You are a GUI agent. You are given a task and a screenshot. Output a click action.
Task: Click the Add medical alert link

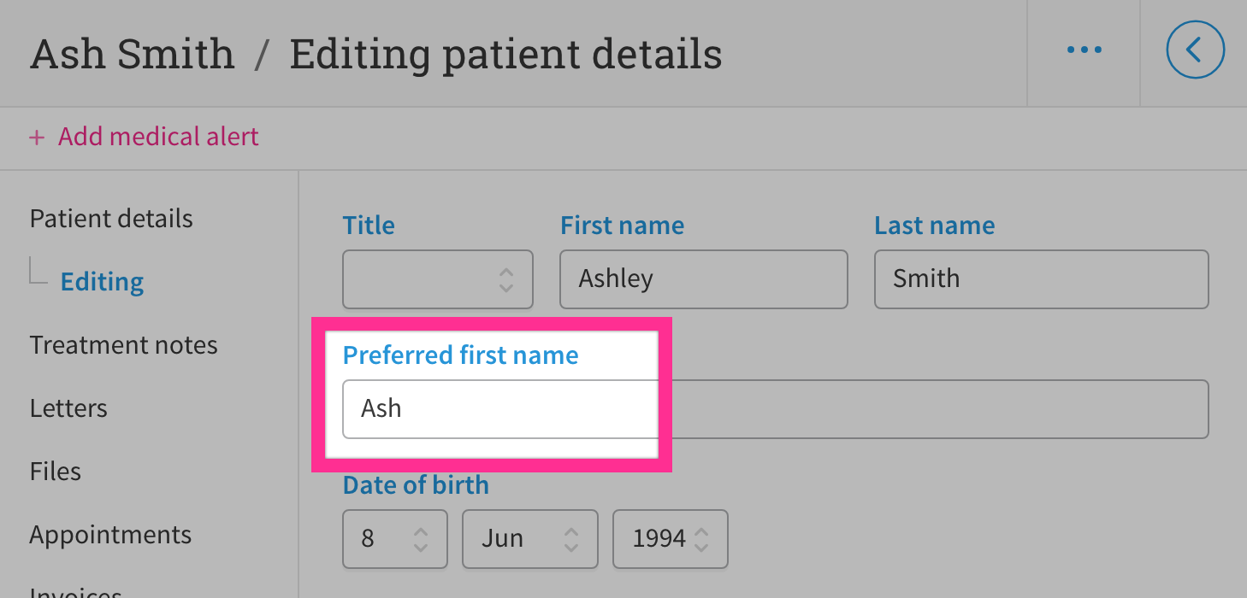[x=157, y=137]
